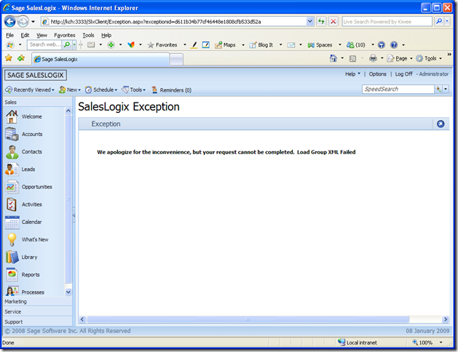Click the RSS Feeds icon
This screenshot has height=352, width=458.
(x=352, y=59)
